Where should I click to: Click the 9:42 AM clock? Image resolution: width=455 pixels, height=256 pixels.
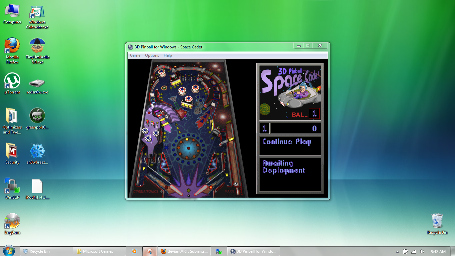438,252
